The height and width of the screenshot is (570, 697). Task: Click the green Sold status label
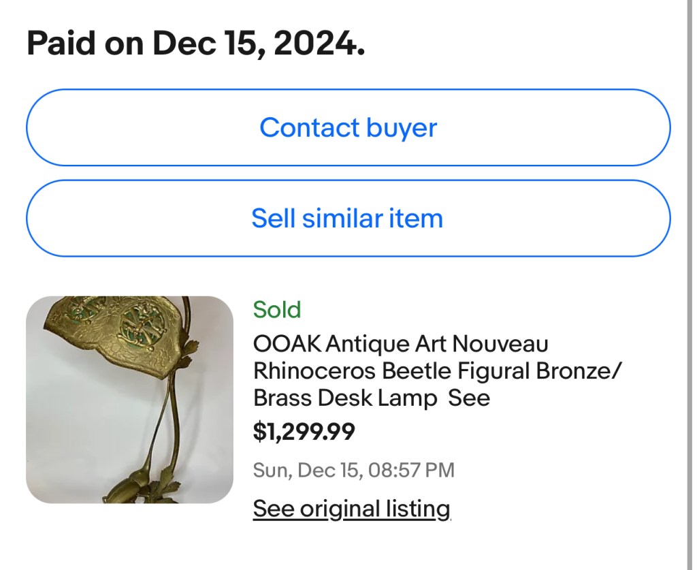(x=276, y=310)
